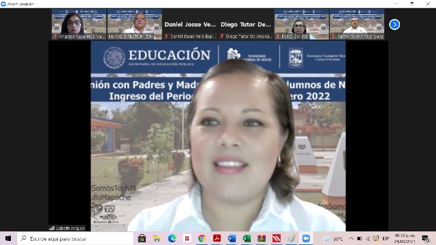Close the Zoom meeting window
Screen dimensions: 436x245
(x=428, y=4)
